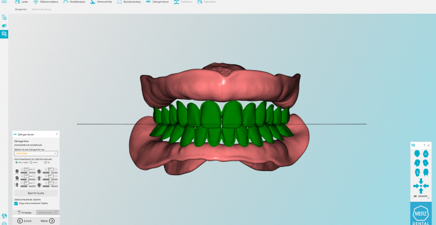The image size is (436, 225).
Task: Select the first molar positioning radio option
Action: [16, 162]
